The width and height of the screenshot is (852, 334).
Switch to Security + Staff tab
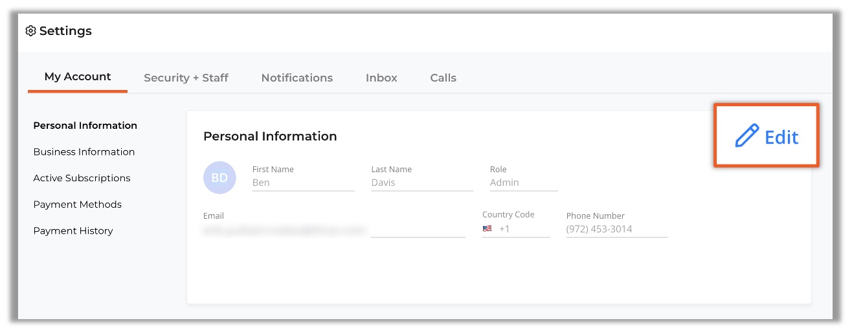click(186, 78)
